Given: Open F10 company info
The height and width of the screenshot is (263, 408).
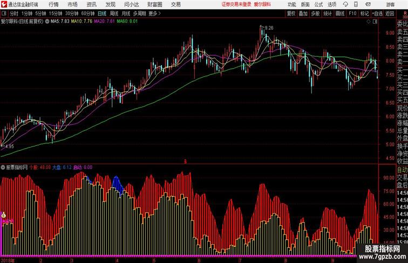Looking at the screenshot, I should tap(352, 14).
